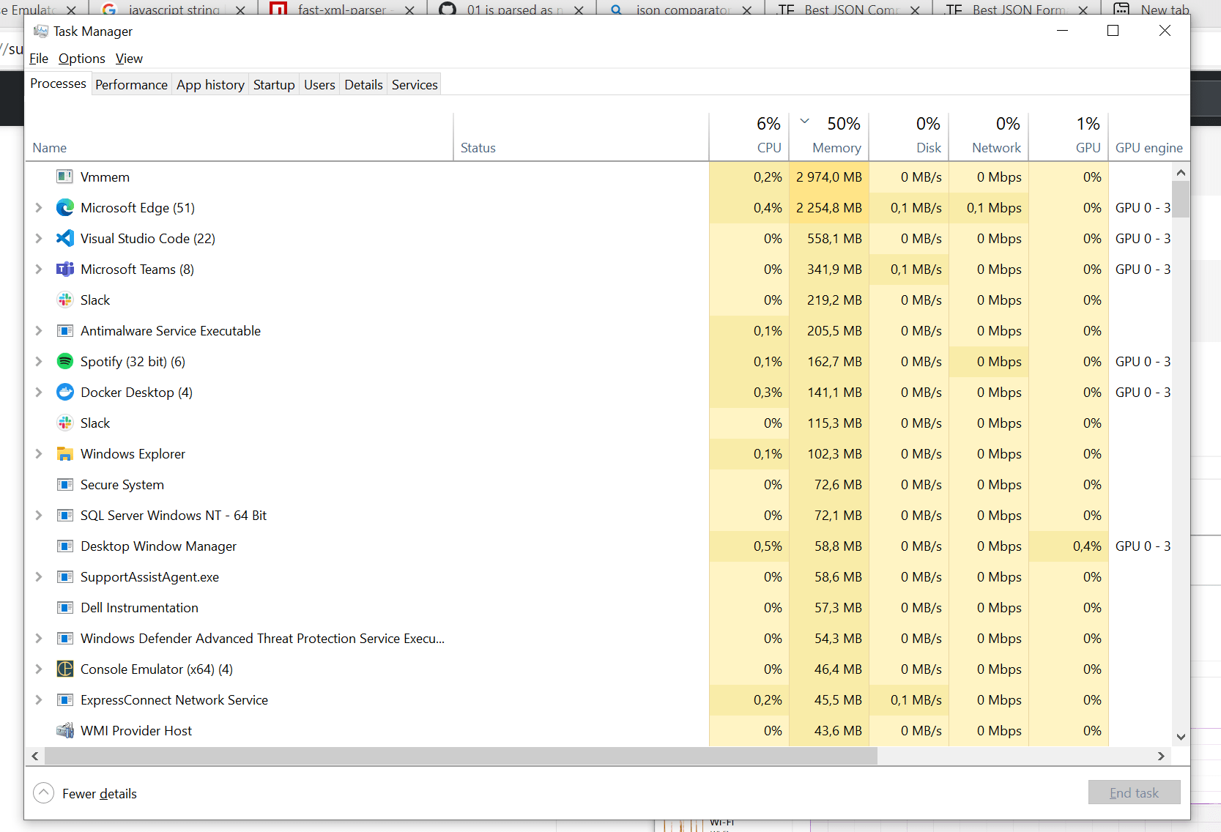Click the Windows Explorer folder icon
The width and height of the screenshot is (1221, 832).
click(65, 453)
